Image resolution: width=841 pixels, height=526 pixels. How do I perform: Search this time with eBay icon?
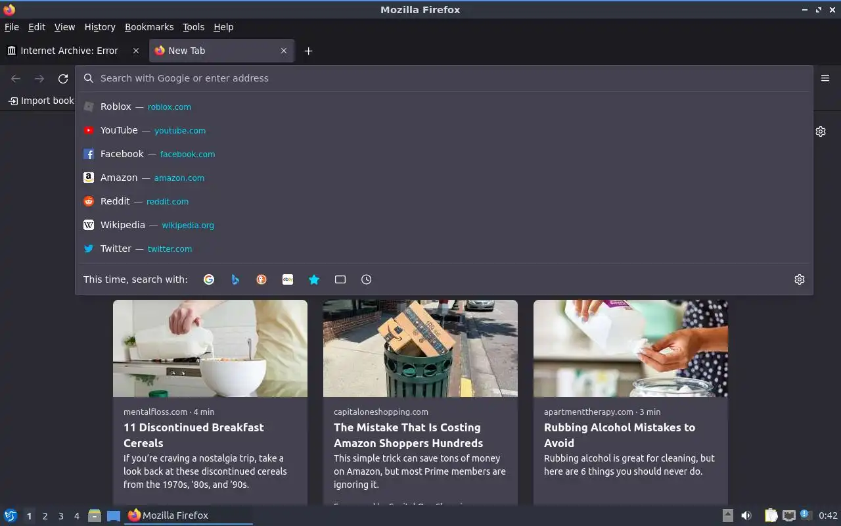288,279
